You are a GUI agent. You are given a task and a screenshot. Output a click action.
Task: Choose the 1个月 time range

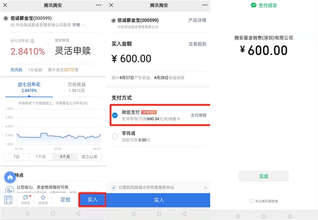(x=41, y=157)
